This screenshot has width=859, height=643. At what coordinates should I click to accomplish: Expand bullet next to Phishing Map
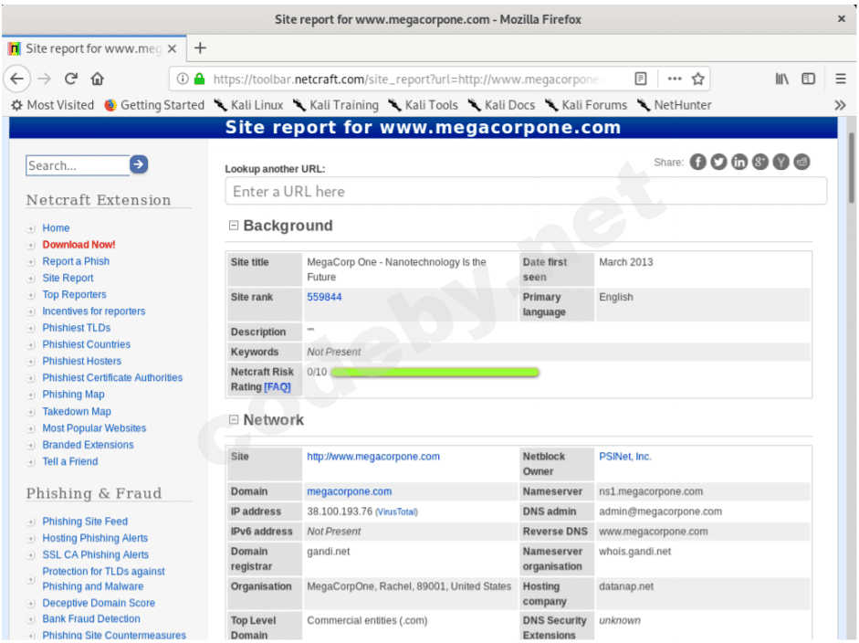[x=31, y=395]
